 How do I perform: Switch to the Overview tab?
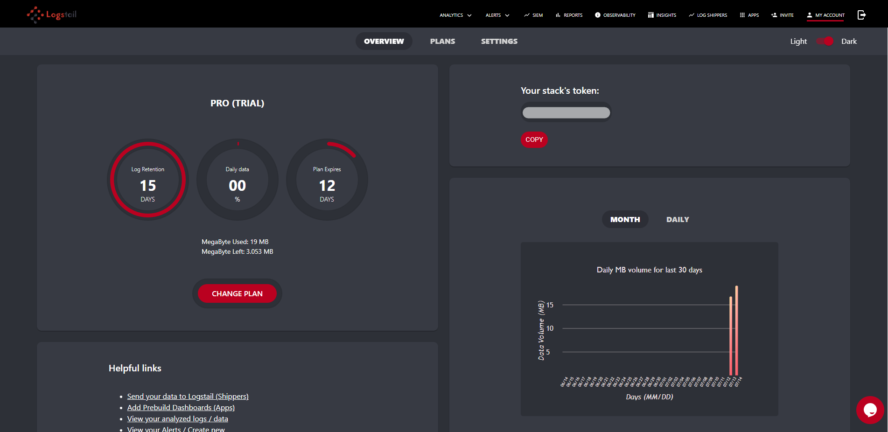pos(384,41)
